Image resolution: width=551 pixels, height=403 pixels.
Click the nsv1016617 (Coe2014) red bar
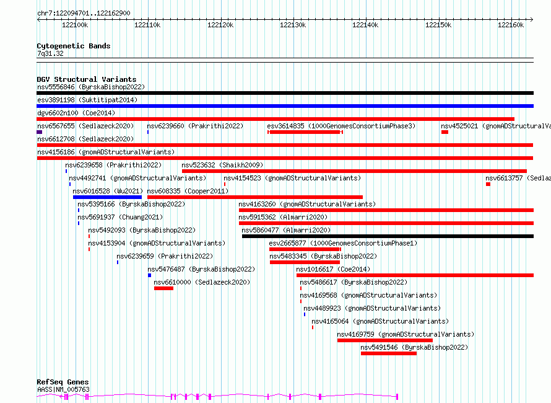(x=415, y=275)
